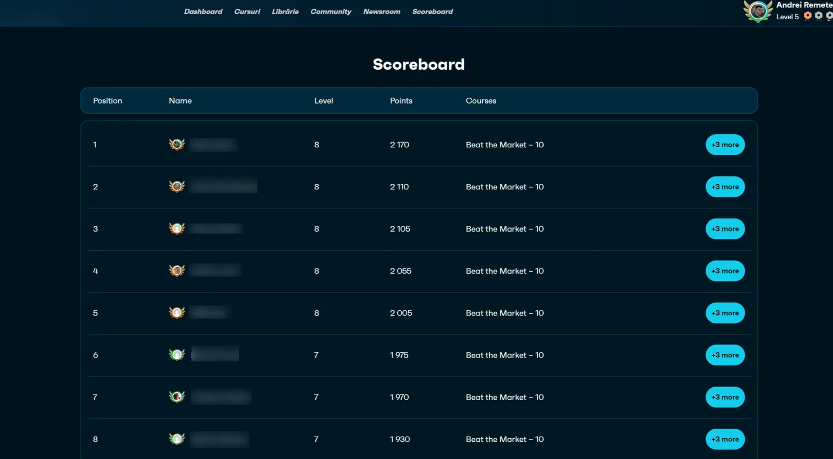Expand +3 more courses for position 1
The height and width of the screenshot is (459, 833).
725,145
